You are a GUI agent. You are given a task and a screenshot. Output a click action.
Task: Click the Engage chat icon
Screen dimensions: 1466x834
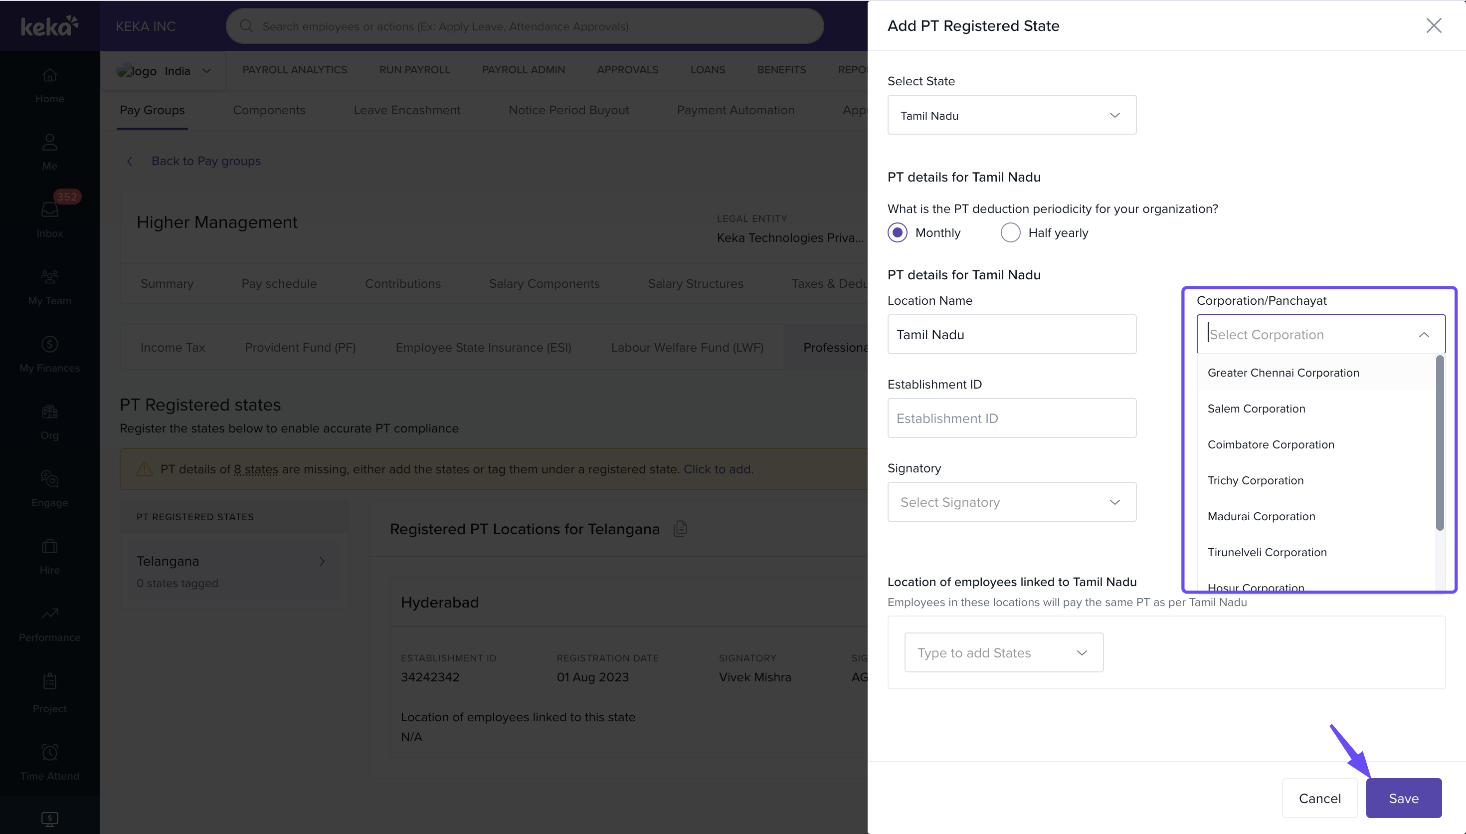coord(50,479)
